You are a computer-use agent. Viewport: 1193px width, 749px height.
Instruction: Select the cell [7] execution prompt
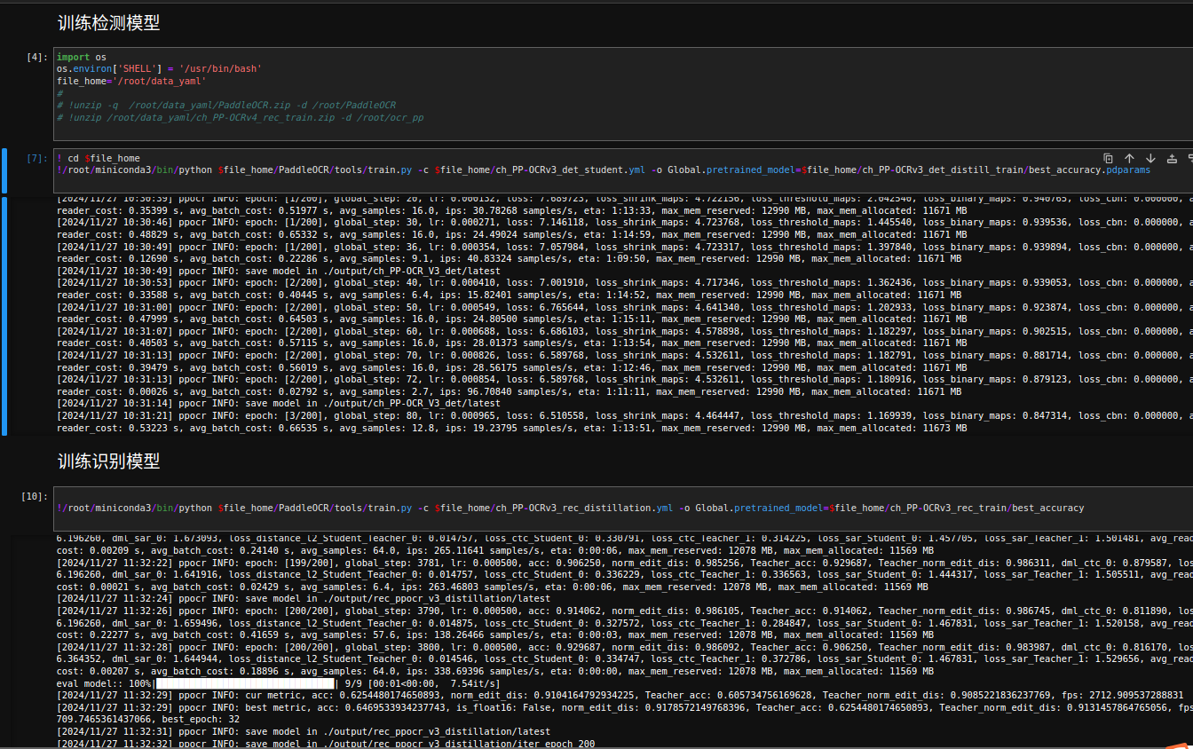(x=37, y=158)
